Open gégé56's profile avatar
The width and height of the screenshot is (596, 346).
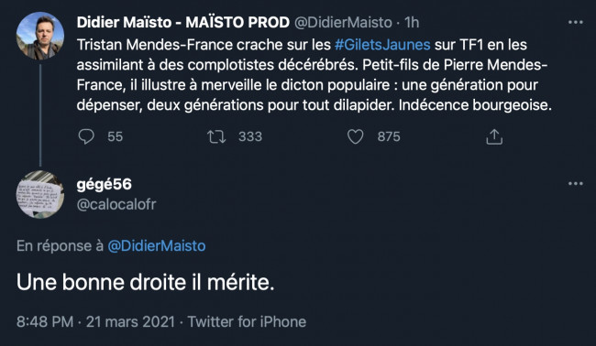pos(40,194)
